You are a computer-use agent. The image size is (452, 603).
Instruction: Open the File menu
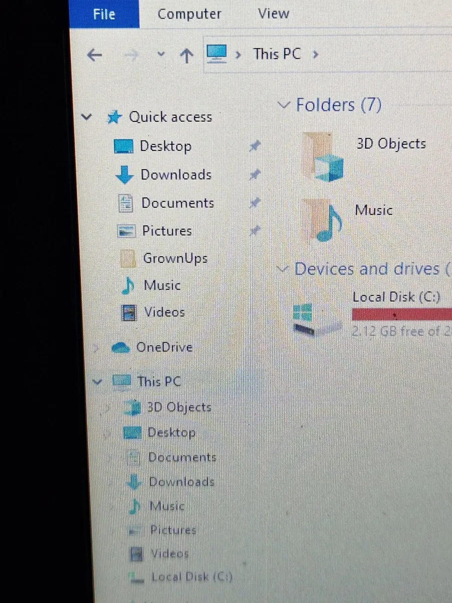click(104, 14)
